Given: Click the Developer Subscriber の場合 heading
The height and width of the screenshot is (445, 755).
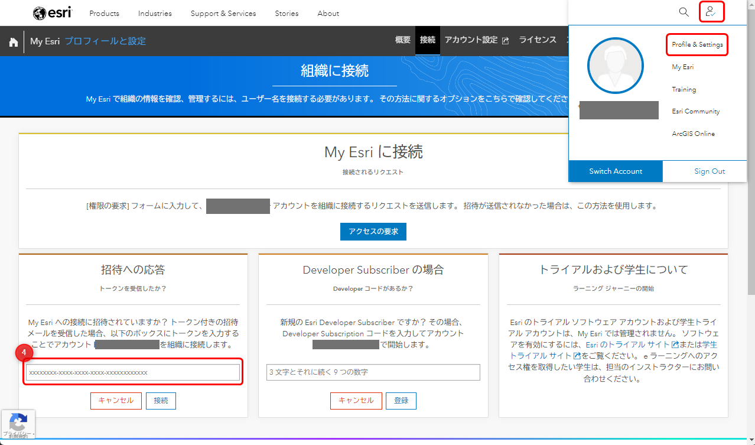Looking at the screenshot, I should [x=373, y=270].
